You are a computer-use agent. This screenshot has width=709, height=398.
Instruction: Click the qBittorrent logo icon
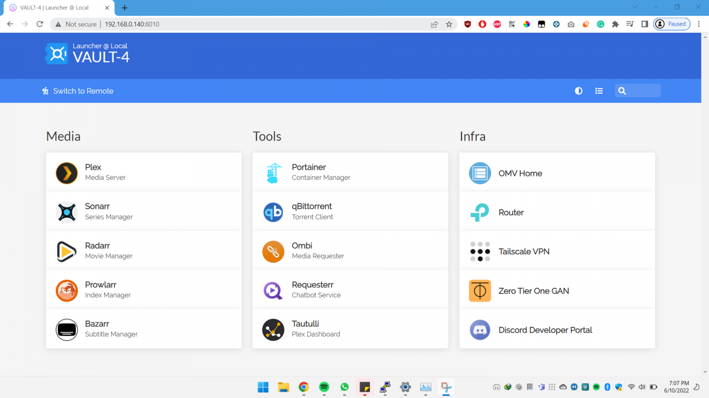coord(273,212)
